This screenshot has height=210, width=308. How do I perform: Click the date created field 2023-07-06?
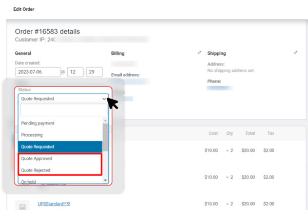point(37,72)
